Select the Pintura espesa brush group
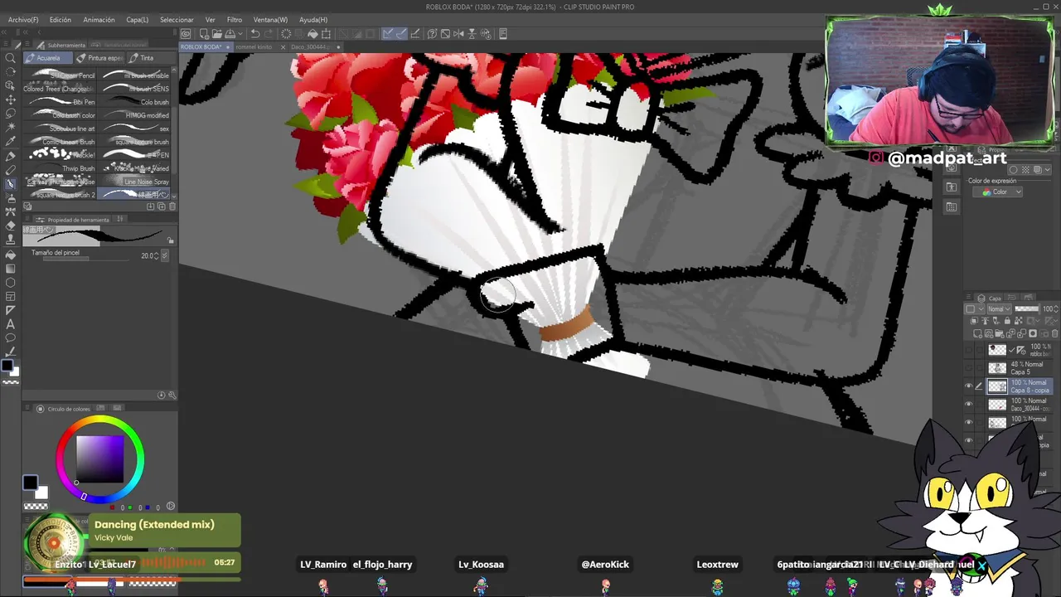This screenshot has height=597, width=1061. coord(99,58)
